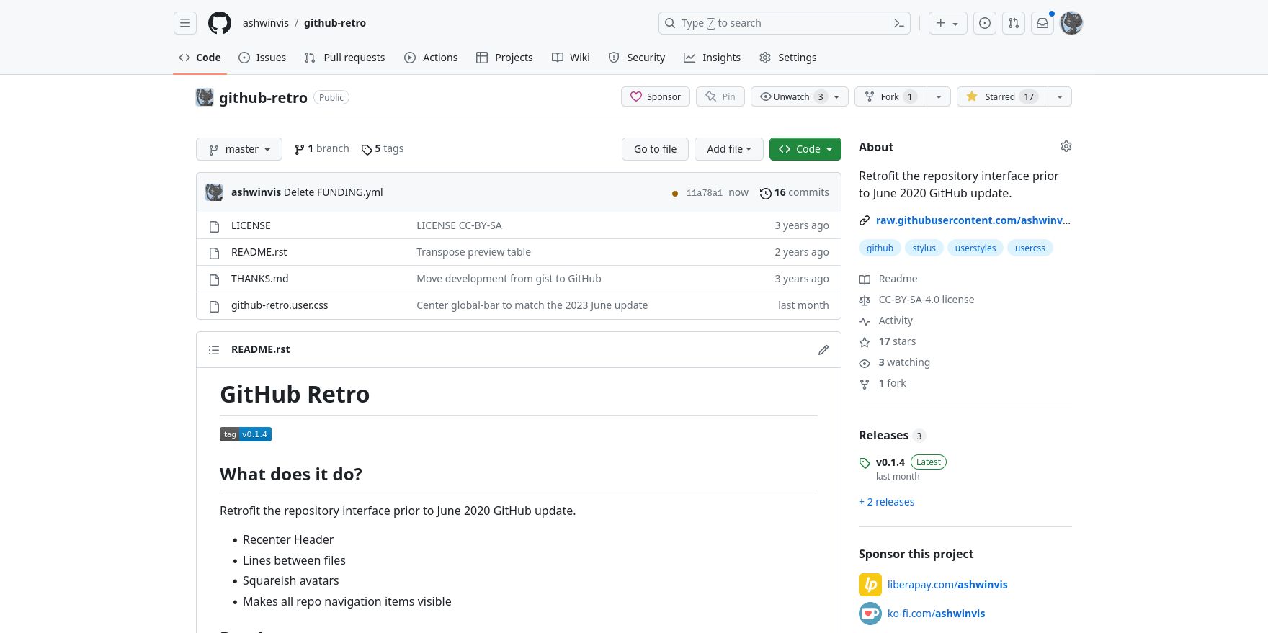Switch to the Issues tab

pyautogui.click(x=262, y=58)
